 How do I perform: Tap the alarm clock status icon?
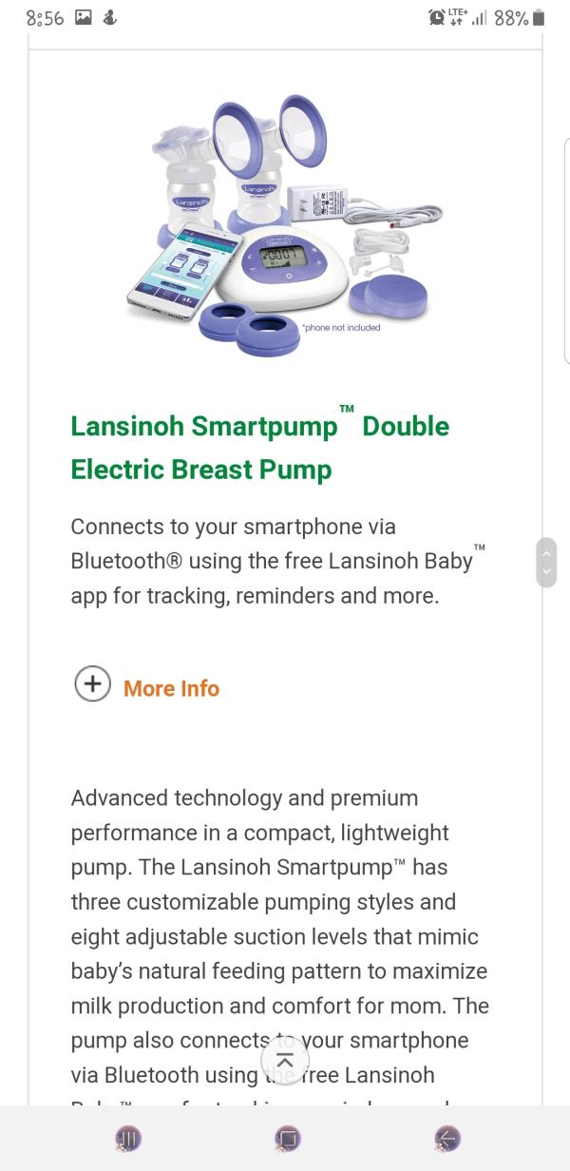click(437, 17)
